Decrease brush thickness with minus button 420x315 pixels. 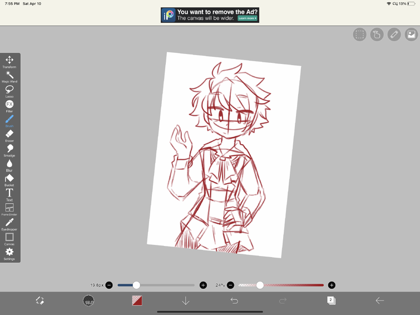109,286
